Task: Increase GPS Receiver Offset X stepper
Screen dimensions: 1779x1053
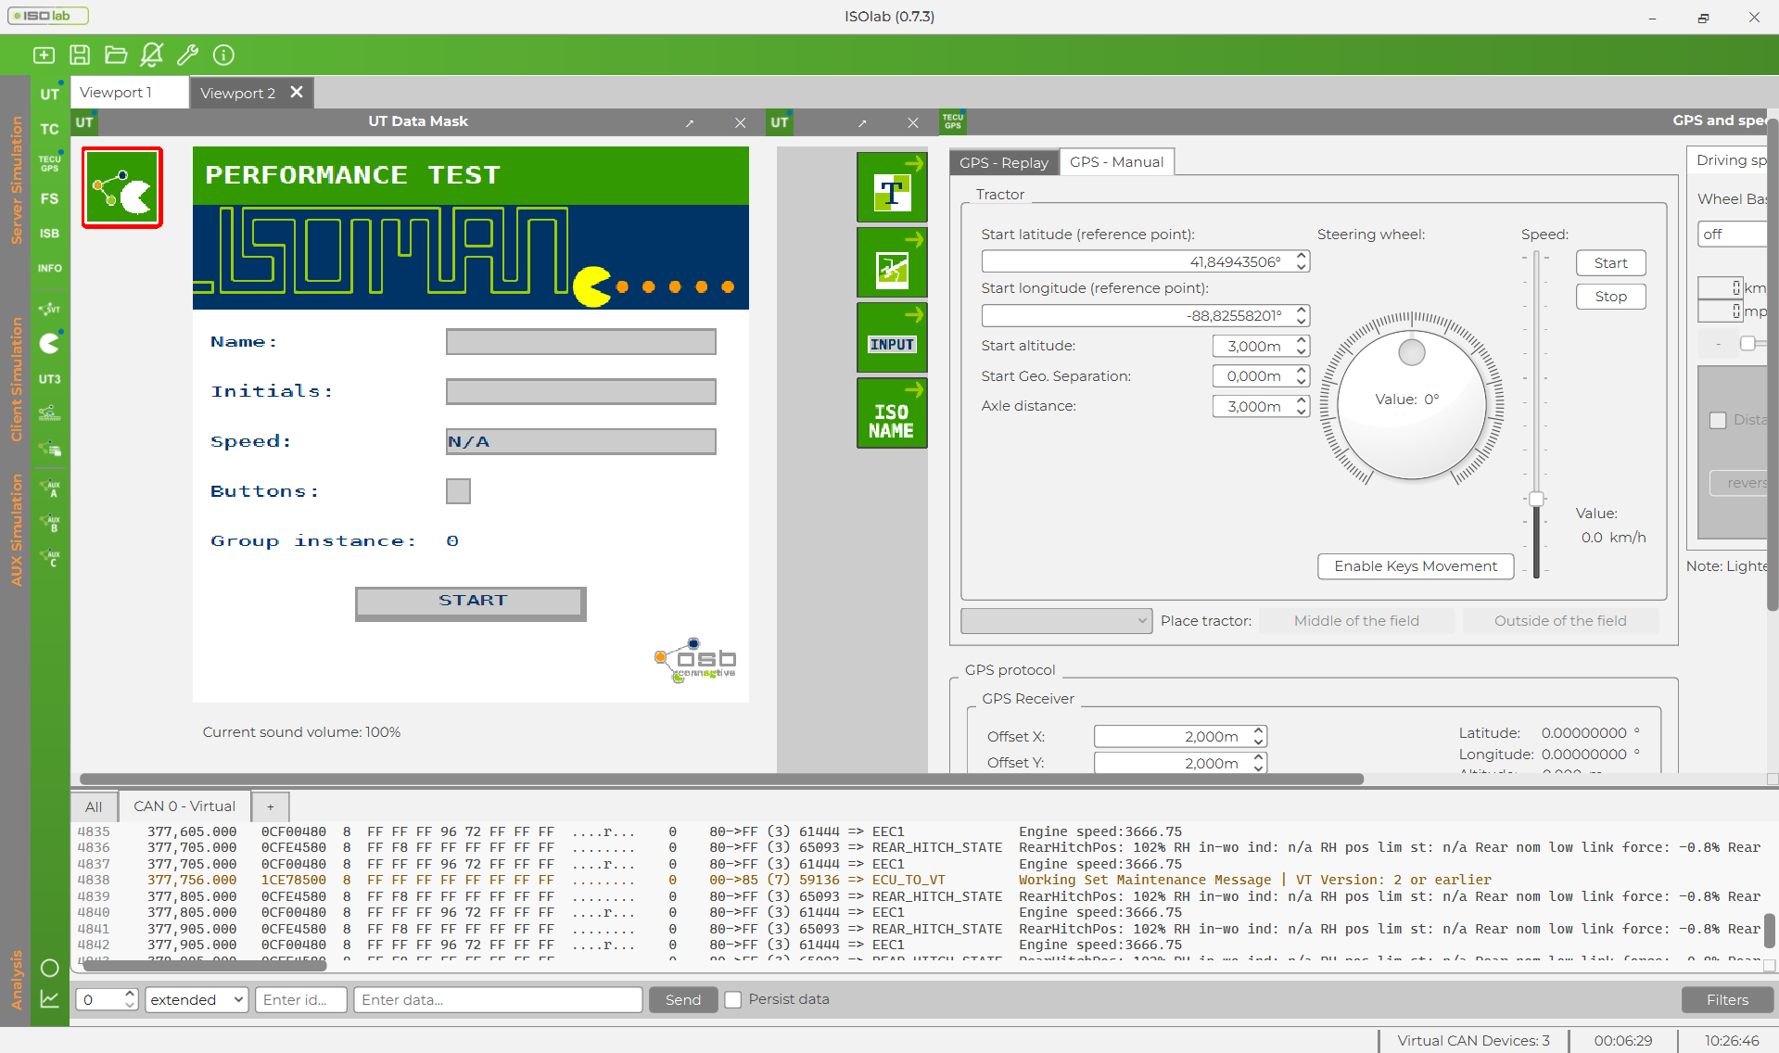Action: point(1258,731)
